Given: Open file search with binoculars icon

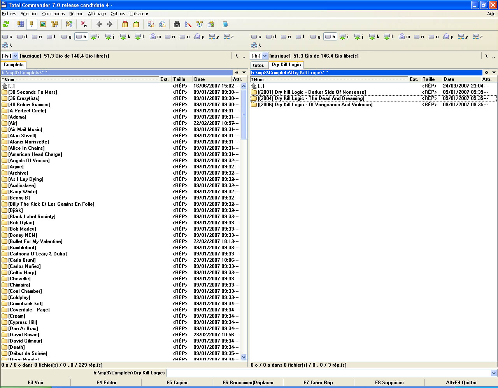Looking at the screenshot, I should pyautogui.click(x=177, y=24).
